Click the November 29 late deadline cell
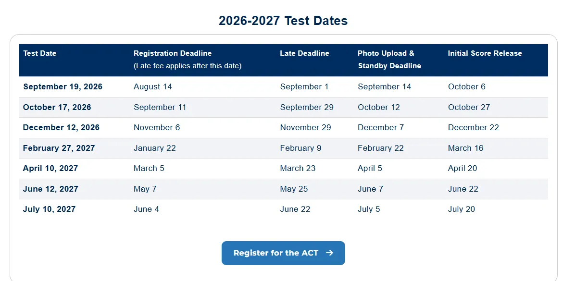The width and height of the screenshot is (575, 281). [305, 127]
